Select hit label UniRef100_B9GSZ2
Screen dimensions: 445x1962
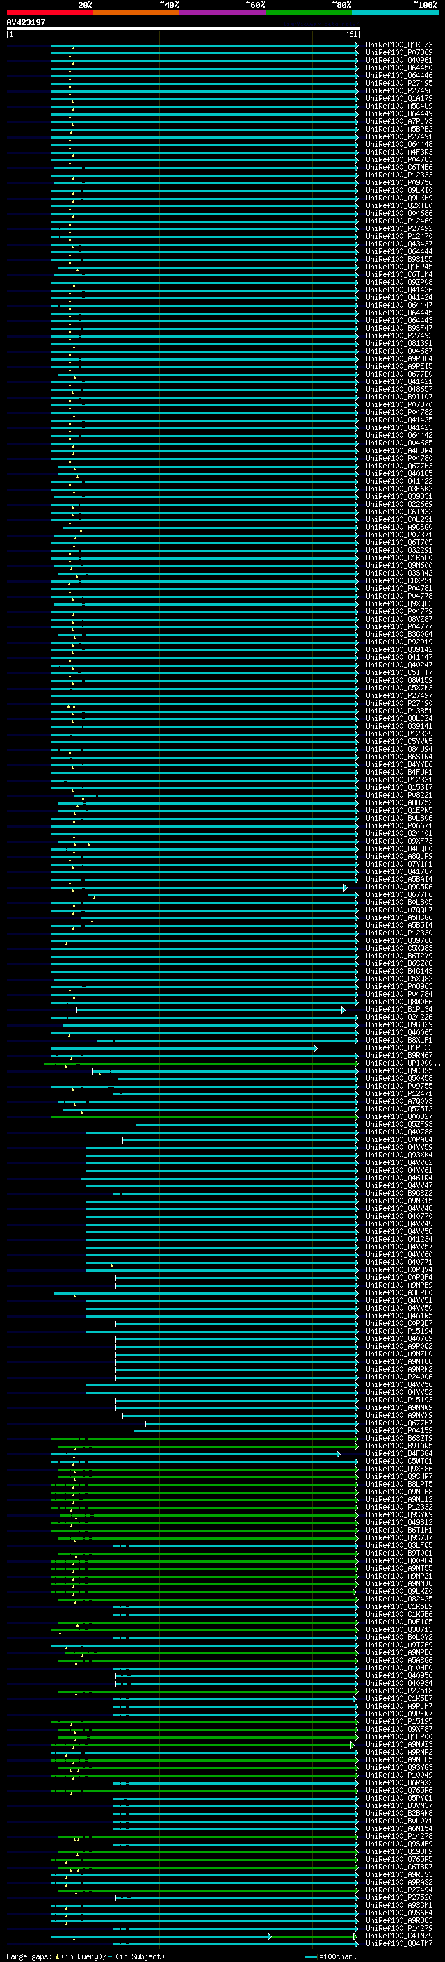pyautogui.click(x=398, y=1194)
